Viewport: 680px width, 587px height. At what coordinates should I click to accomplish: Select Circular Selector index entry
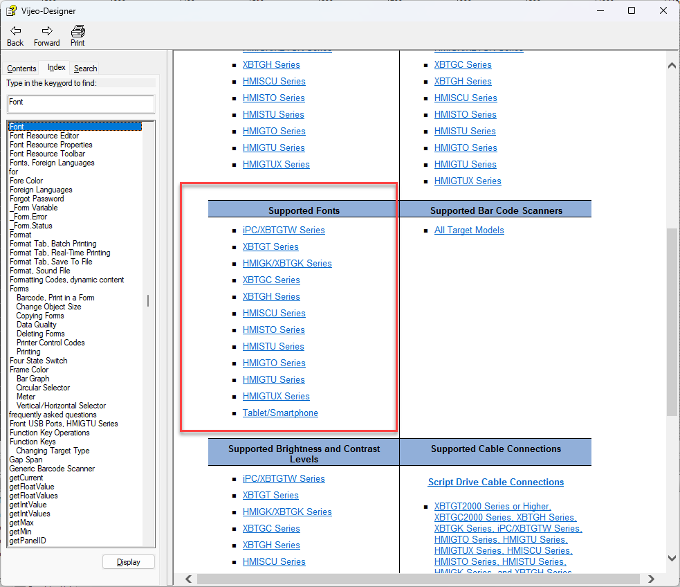(43, 388)
